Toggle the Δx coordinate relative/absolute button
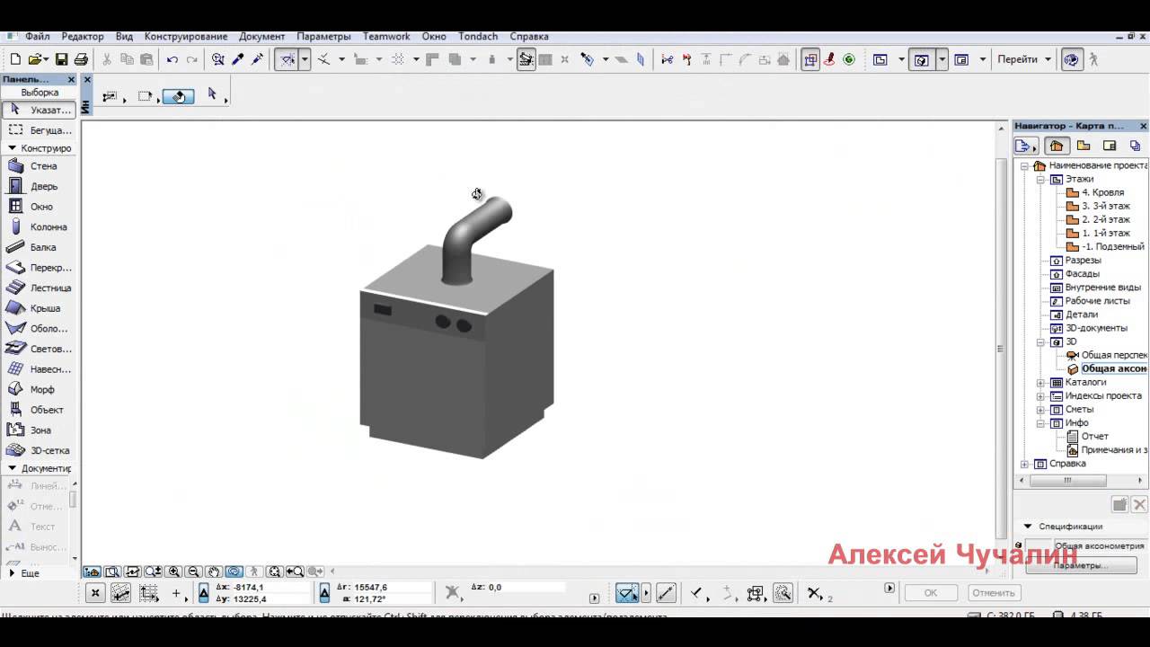This screenshot has height=647, width=1150. [203, 593]
